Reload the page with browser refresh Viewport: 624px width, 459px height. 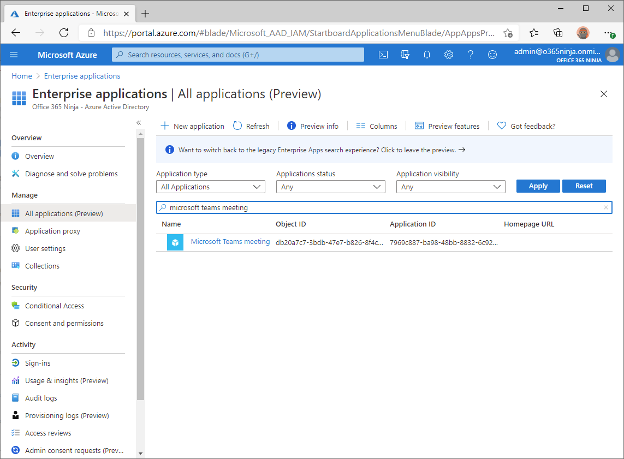(x=64, y=33)
